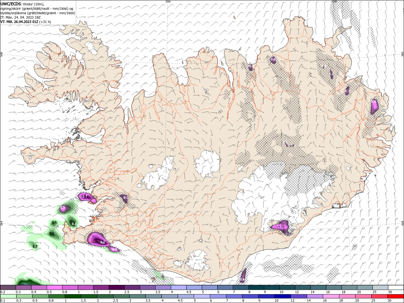This screenshot has width=404, height=303.
Task: Click darkest green swatch between 1 and 1.5, bottom row
Action: (73, 296)
